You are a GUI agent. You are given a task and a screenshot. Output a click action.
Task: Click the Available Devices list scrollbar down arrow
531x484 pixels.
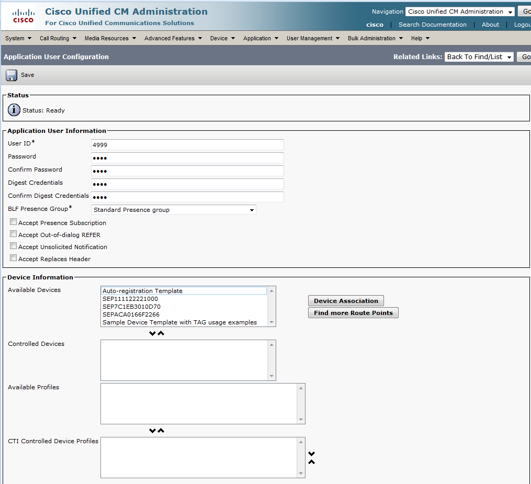click(272, 322)
